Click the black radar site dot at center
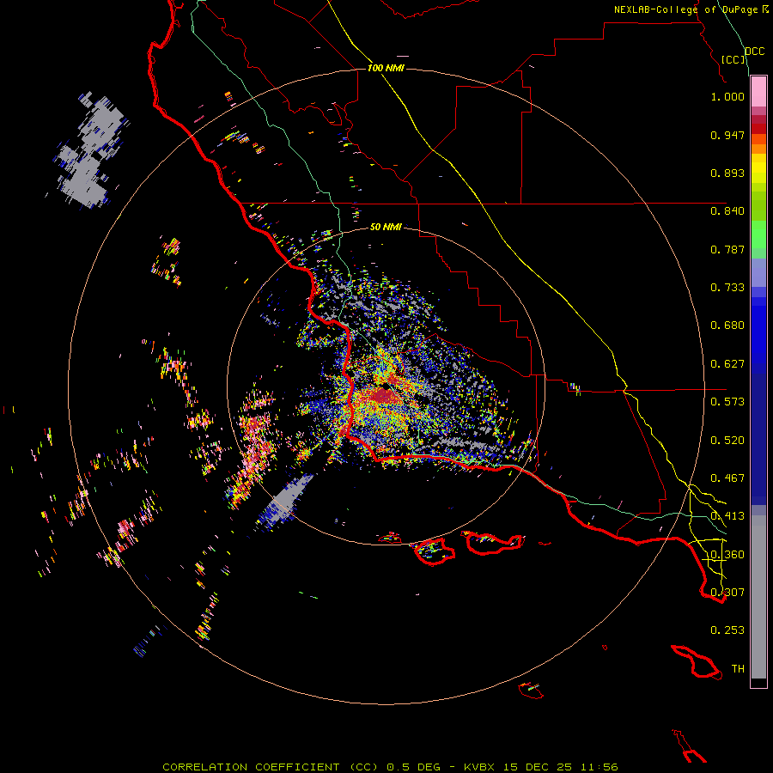Viewport: 773px width, 773px height. click(384, 387)
